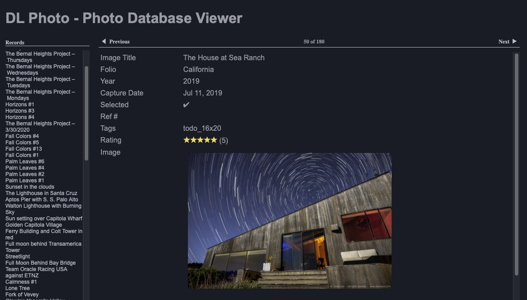Click the Previous arrow icon

[x=104, y=42]
